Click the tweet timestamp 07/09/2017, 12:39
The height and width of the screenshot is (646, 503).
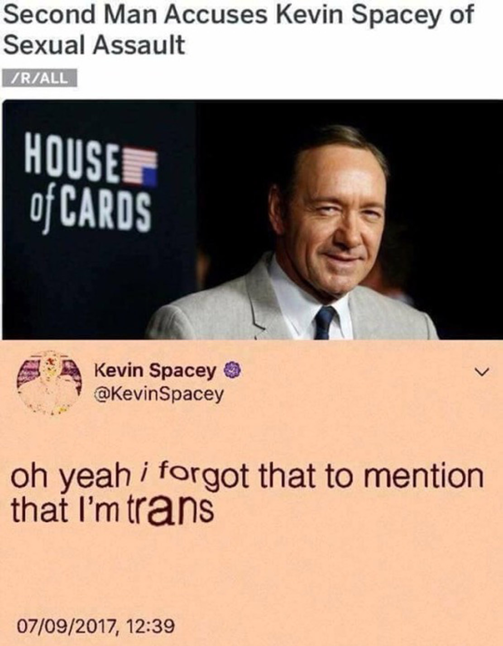[97, 627]
